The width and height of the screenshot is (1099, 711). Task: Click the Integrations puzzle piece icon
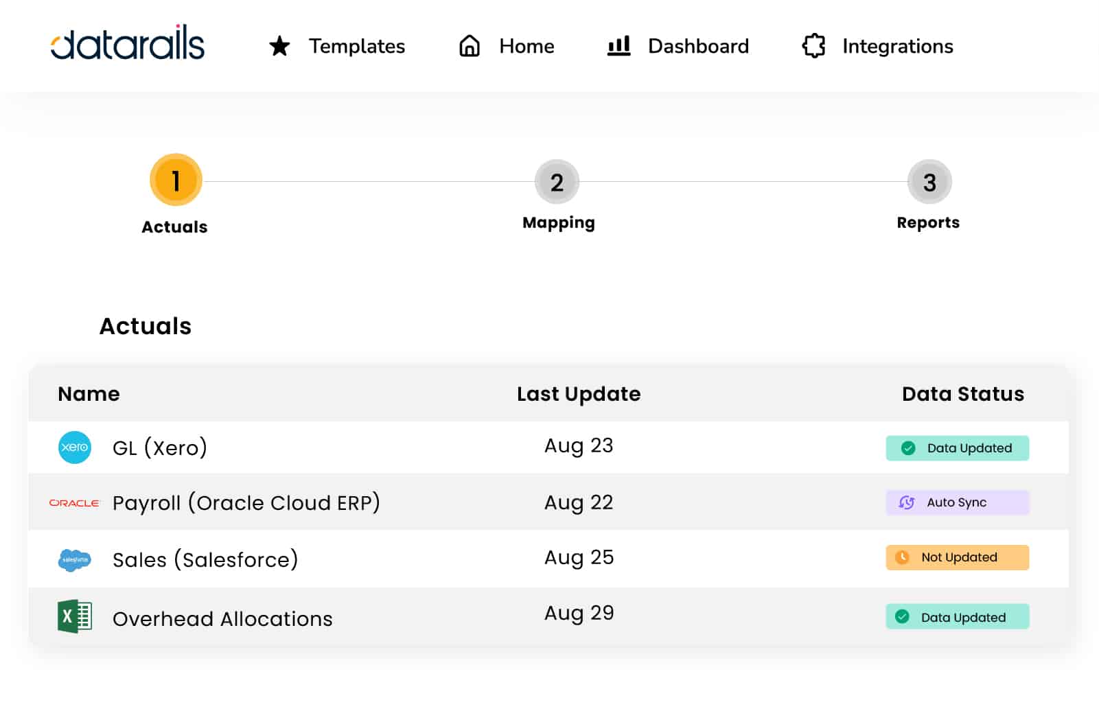pyautogui.click(x=813, y=46)
